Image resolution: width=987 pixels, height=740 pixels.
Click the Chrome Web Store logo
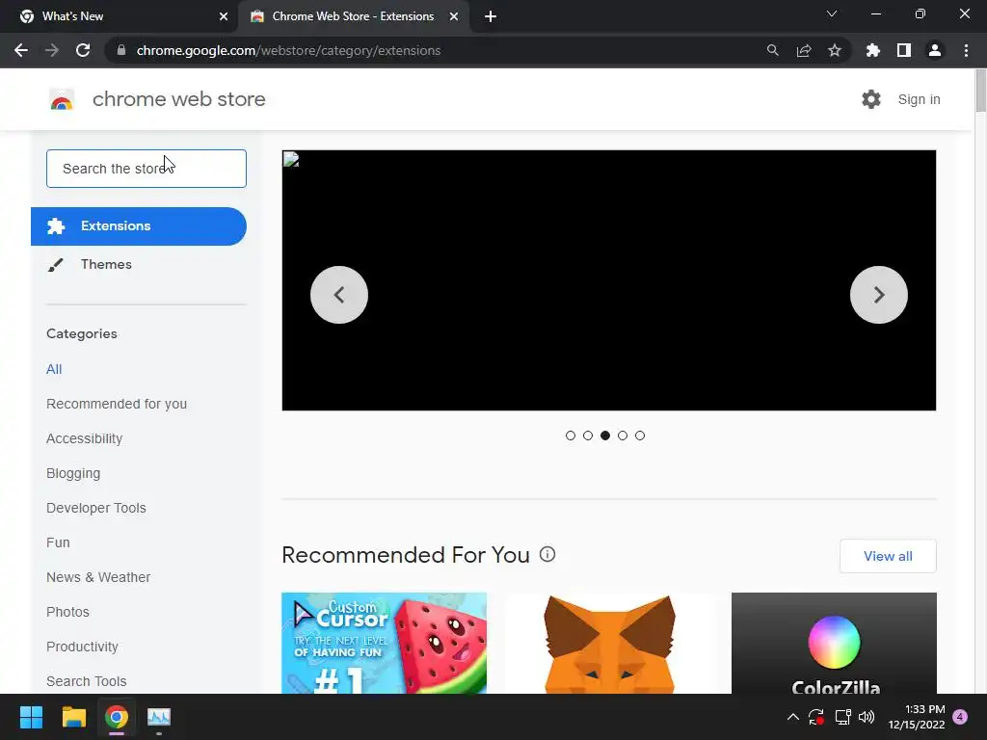pos(62,99)
